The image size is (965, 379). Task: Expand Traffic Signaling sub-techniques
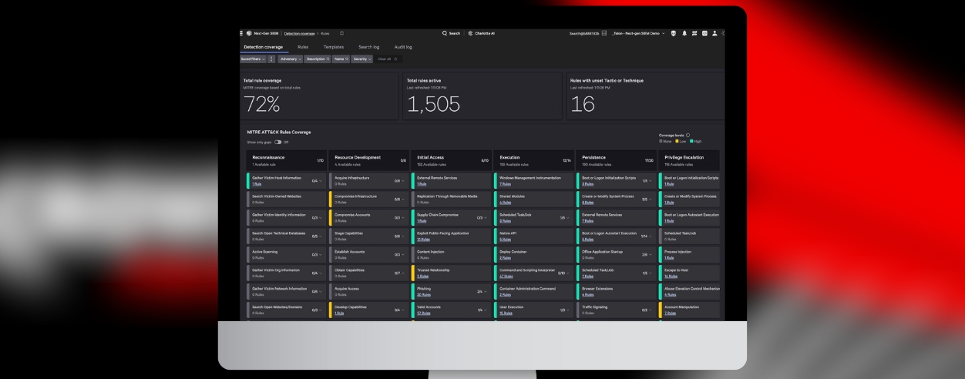click(x=651, y=310)
